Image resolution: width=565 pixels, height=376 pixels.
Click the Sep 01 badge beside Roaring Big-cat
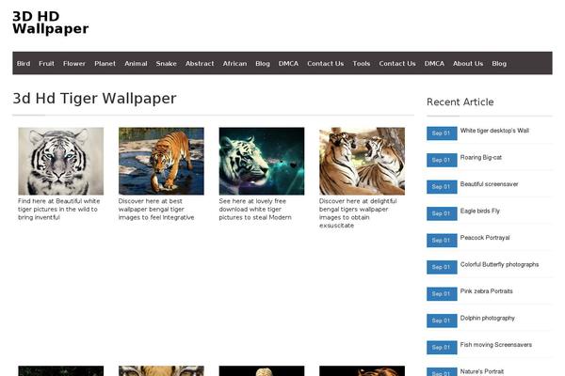(x=442, y=160)
